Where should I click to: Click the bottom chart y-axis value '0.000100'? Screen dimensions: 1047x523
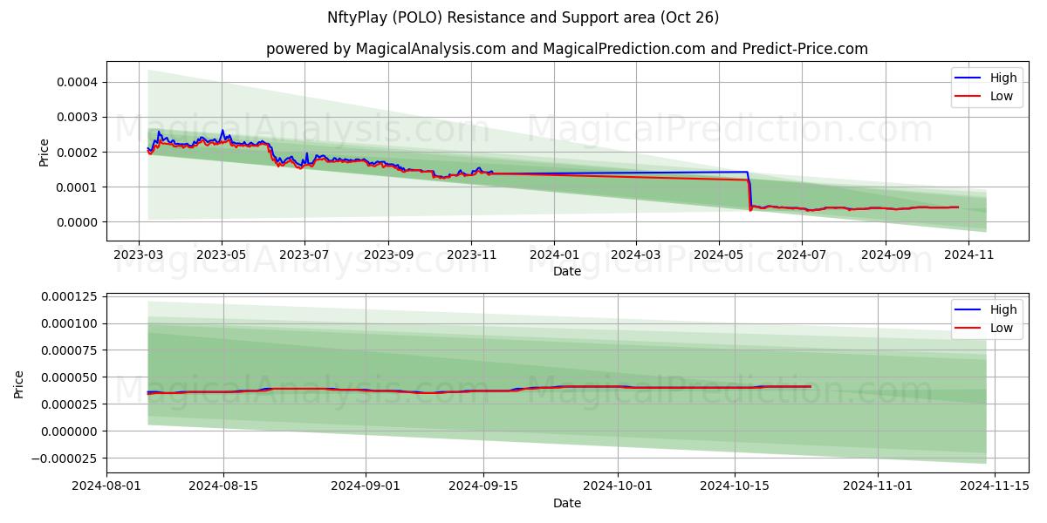tap(72, 323)
